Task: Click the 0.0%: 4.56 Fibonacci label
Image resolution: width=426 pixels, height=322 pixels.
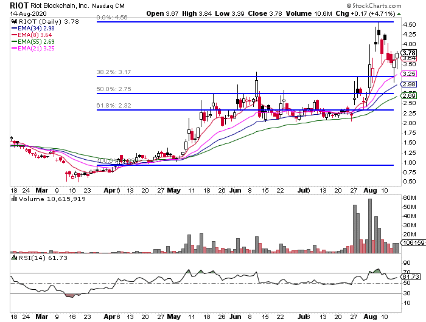Action: click(112, 18)
